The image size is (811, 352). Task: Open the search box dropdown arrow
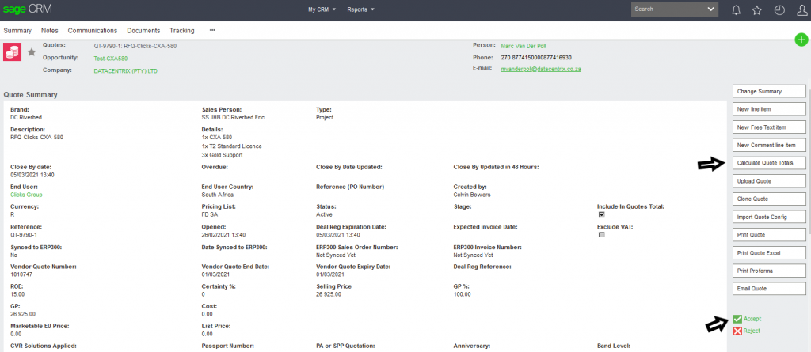pyautogui.click(x=710, y=9)
